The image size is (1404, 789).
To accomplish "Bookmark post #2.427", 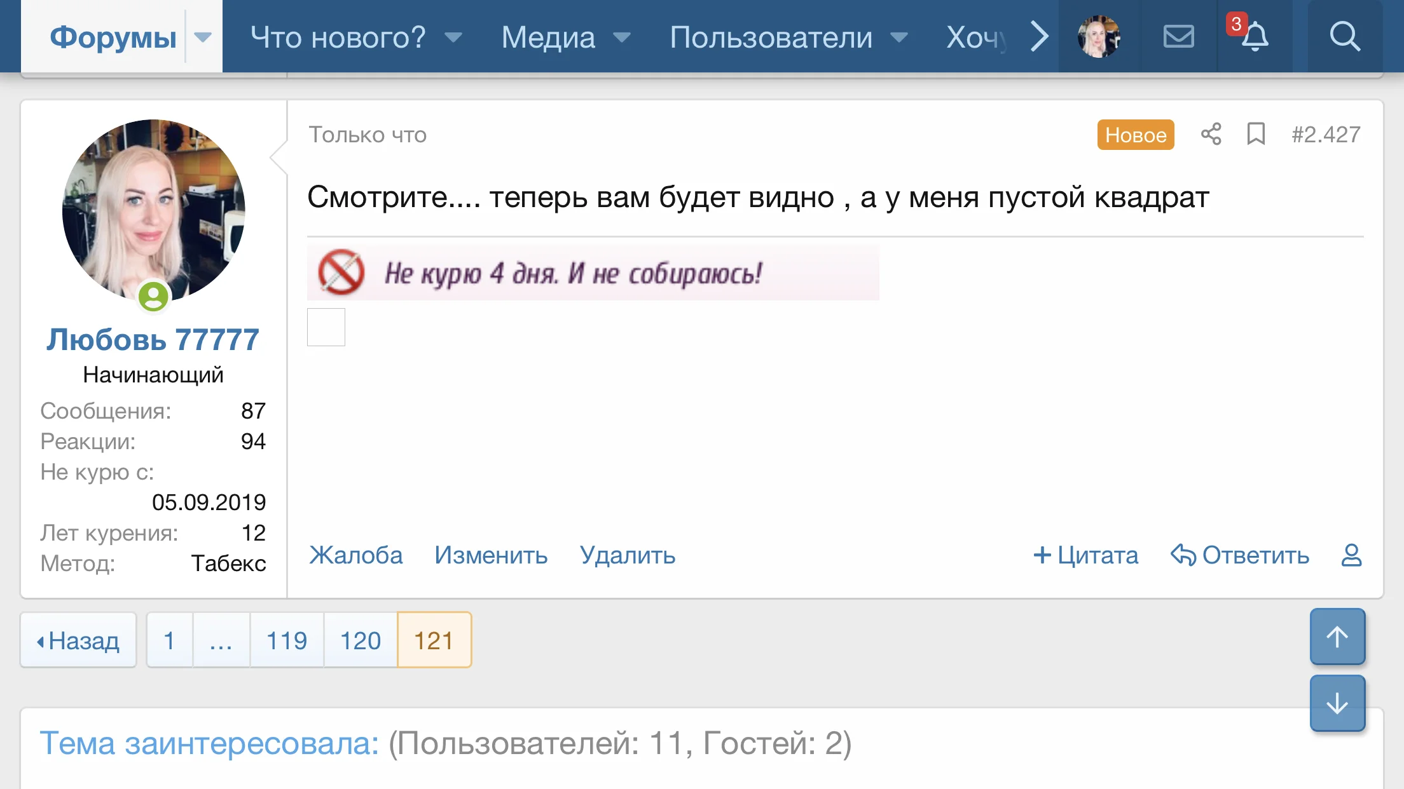I will click(1256, 134).
